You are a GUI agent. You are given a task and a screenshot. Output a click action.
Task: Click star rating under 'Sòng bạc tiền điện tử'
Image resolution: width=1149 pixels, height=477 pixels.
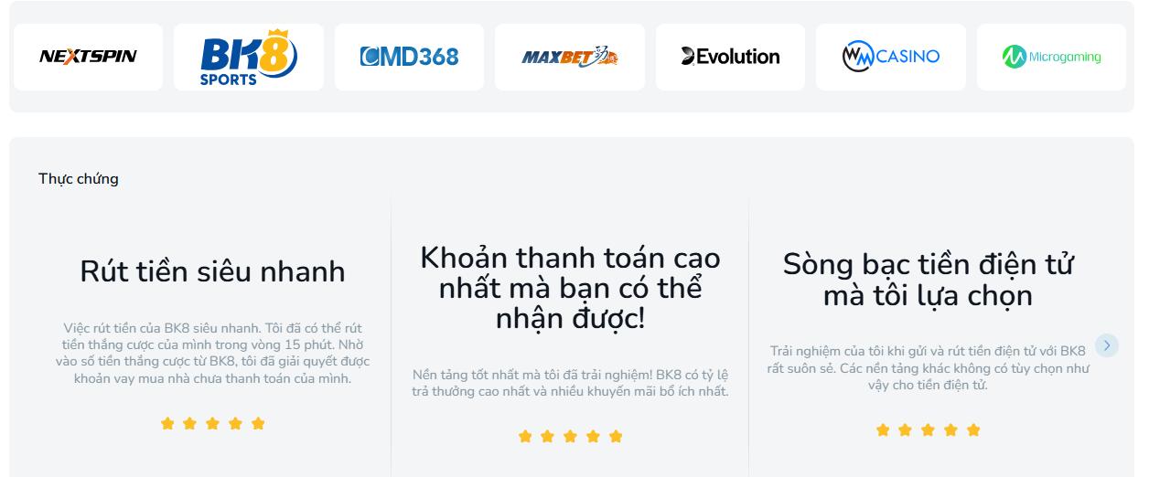(x=928, y=430)
